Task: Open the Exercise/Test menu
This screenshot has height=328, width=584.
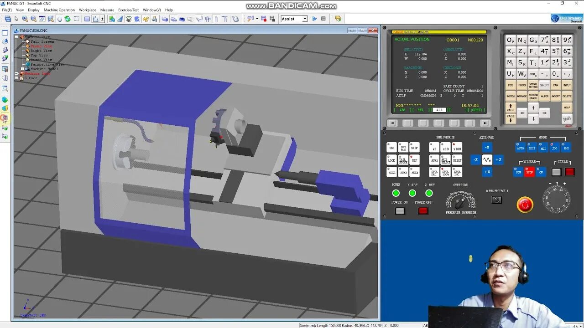Action: click(128, 10)
